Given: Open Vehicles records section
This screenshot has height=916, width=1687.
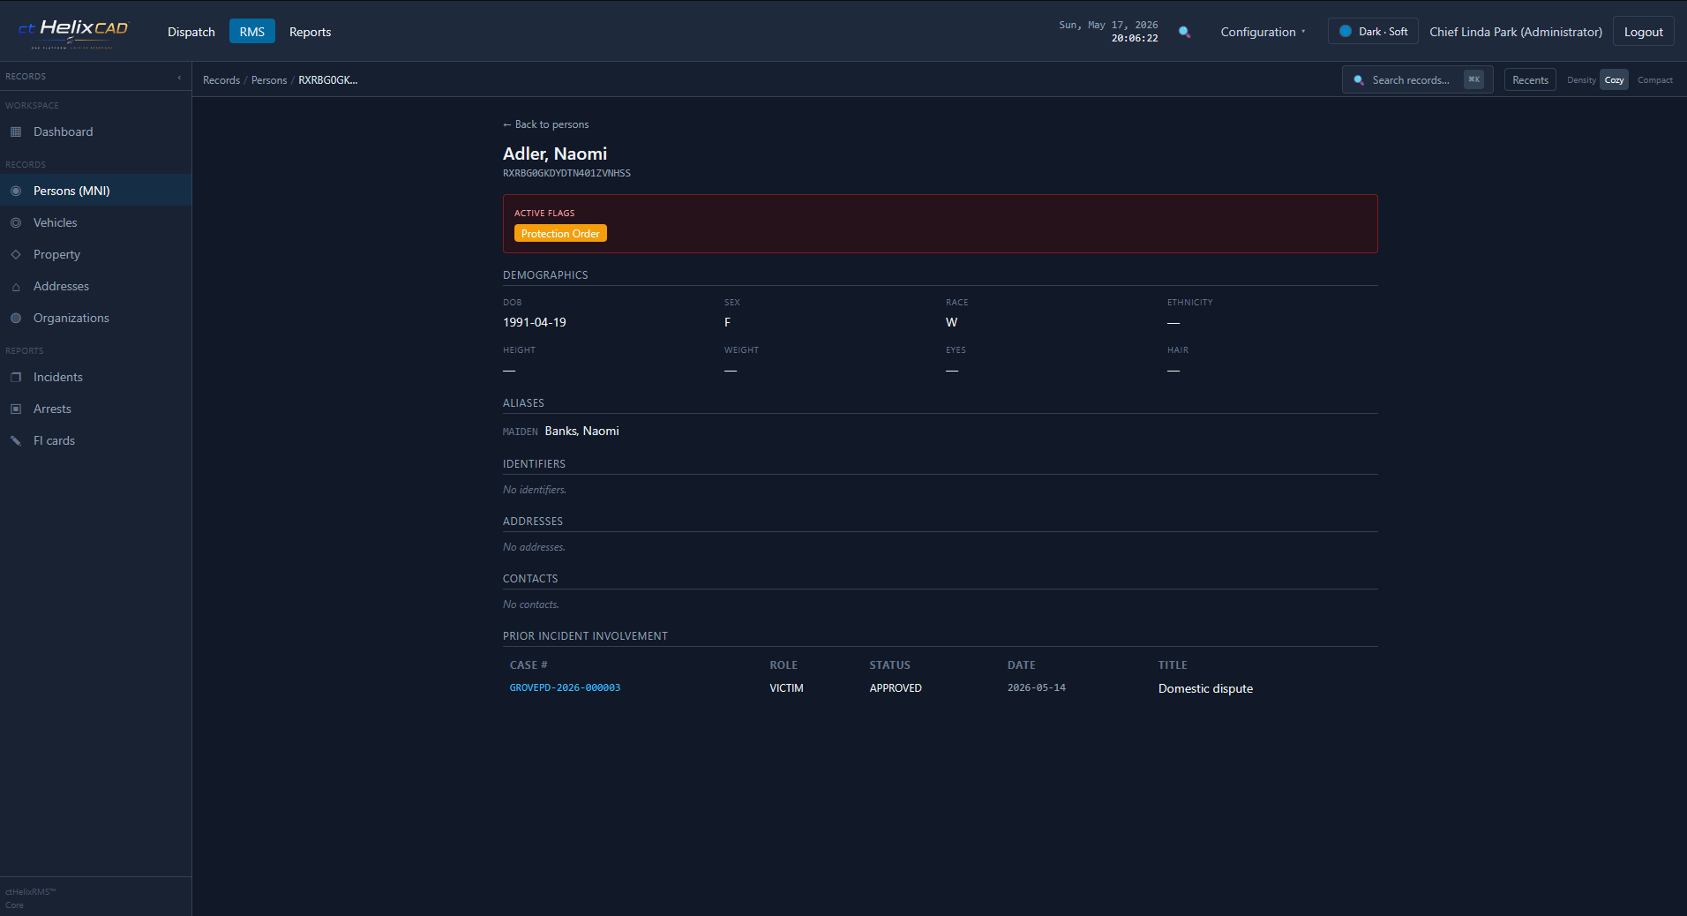Looking at the screenshot, I should click(x=95, y=222).
